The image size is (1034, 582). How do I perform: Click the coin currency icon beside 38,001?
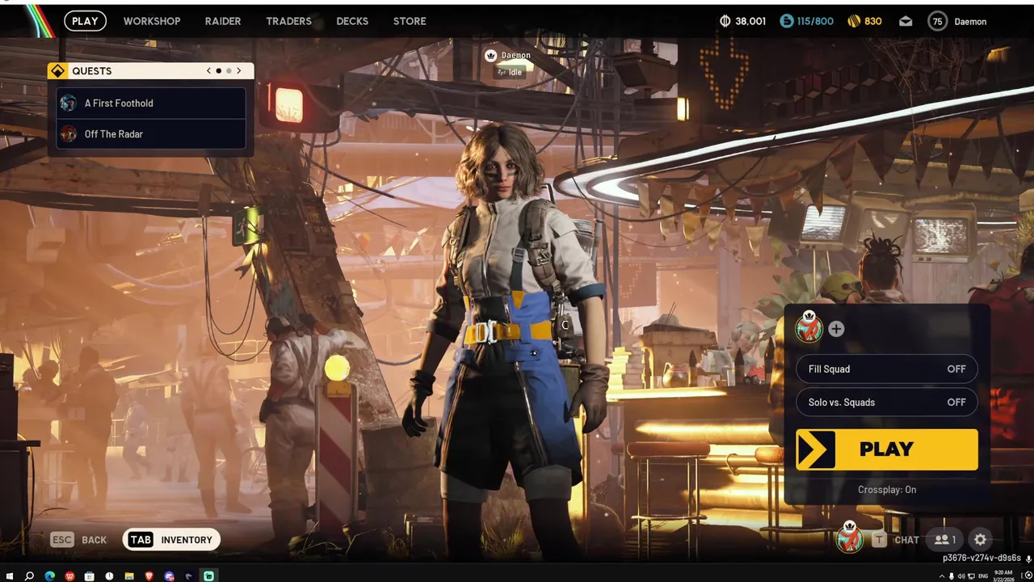click(725, 21)
